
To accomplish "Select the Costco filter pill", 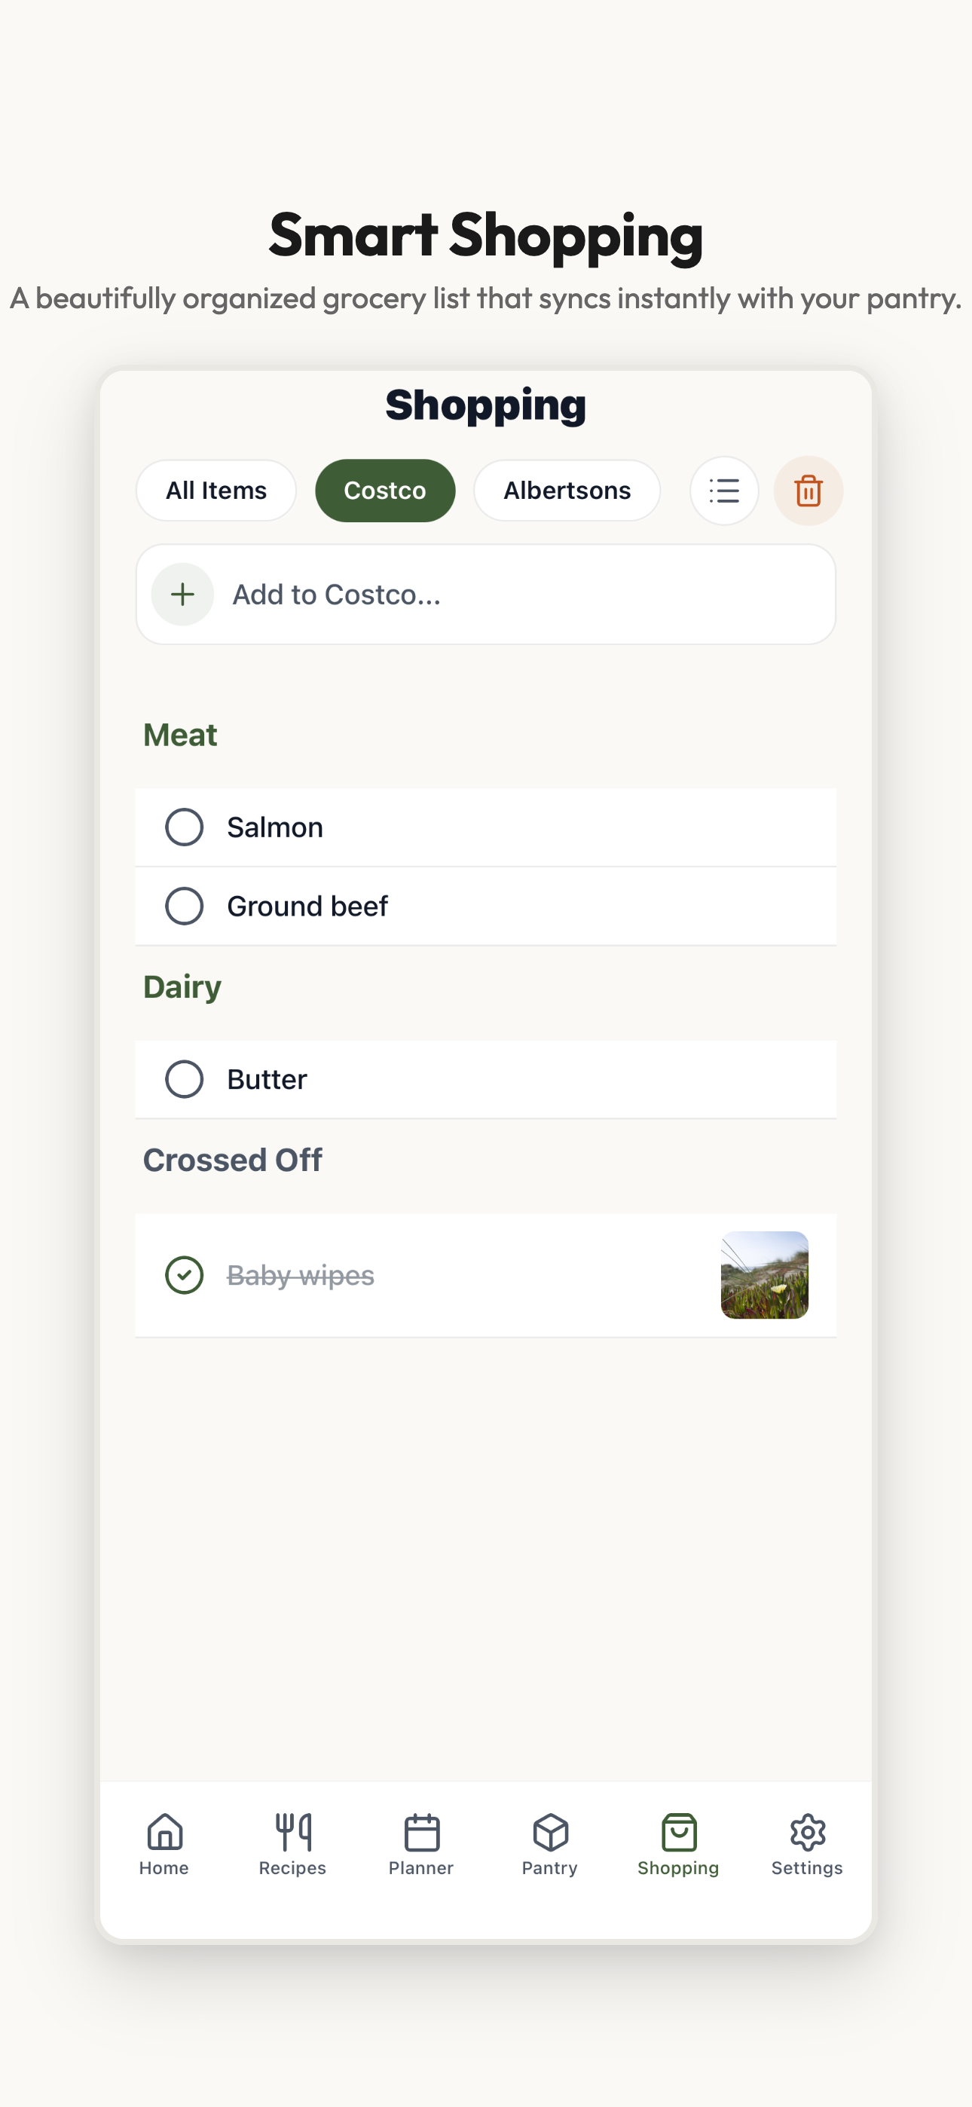I will coord(384,490).
